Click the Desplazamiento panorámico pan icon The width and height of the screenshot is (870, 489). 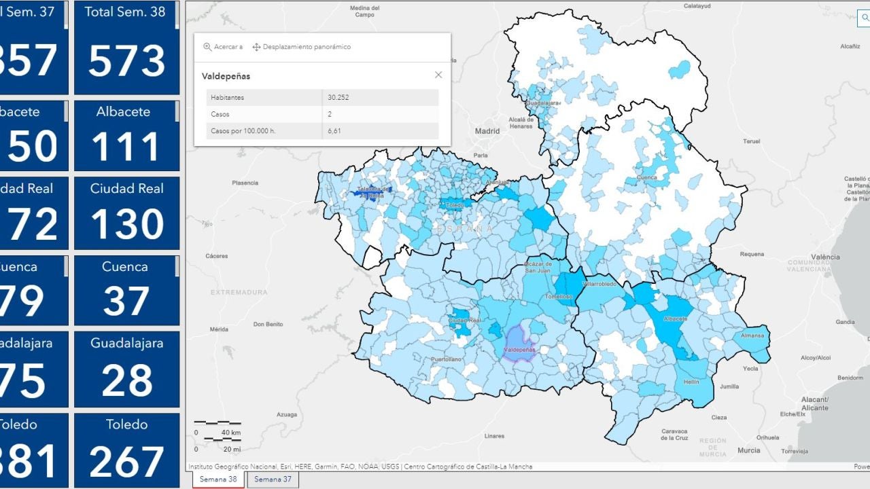(256, 47)
